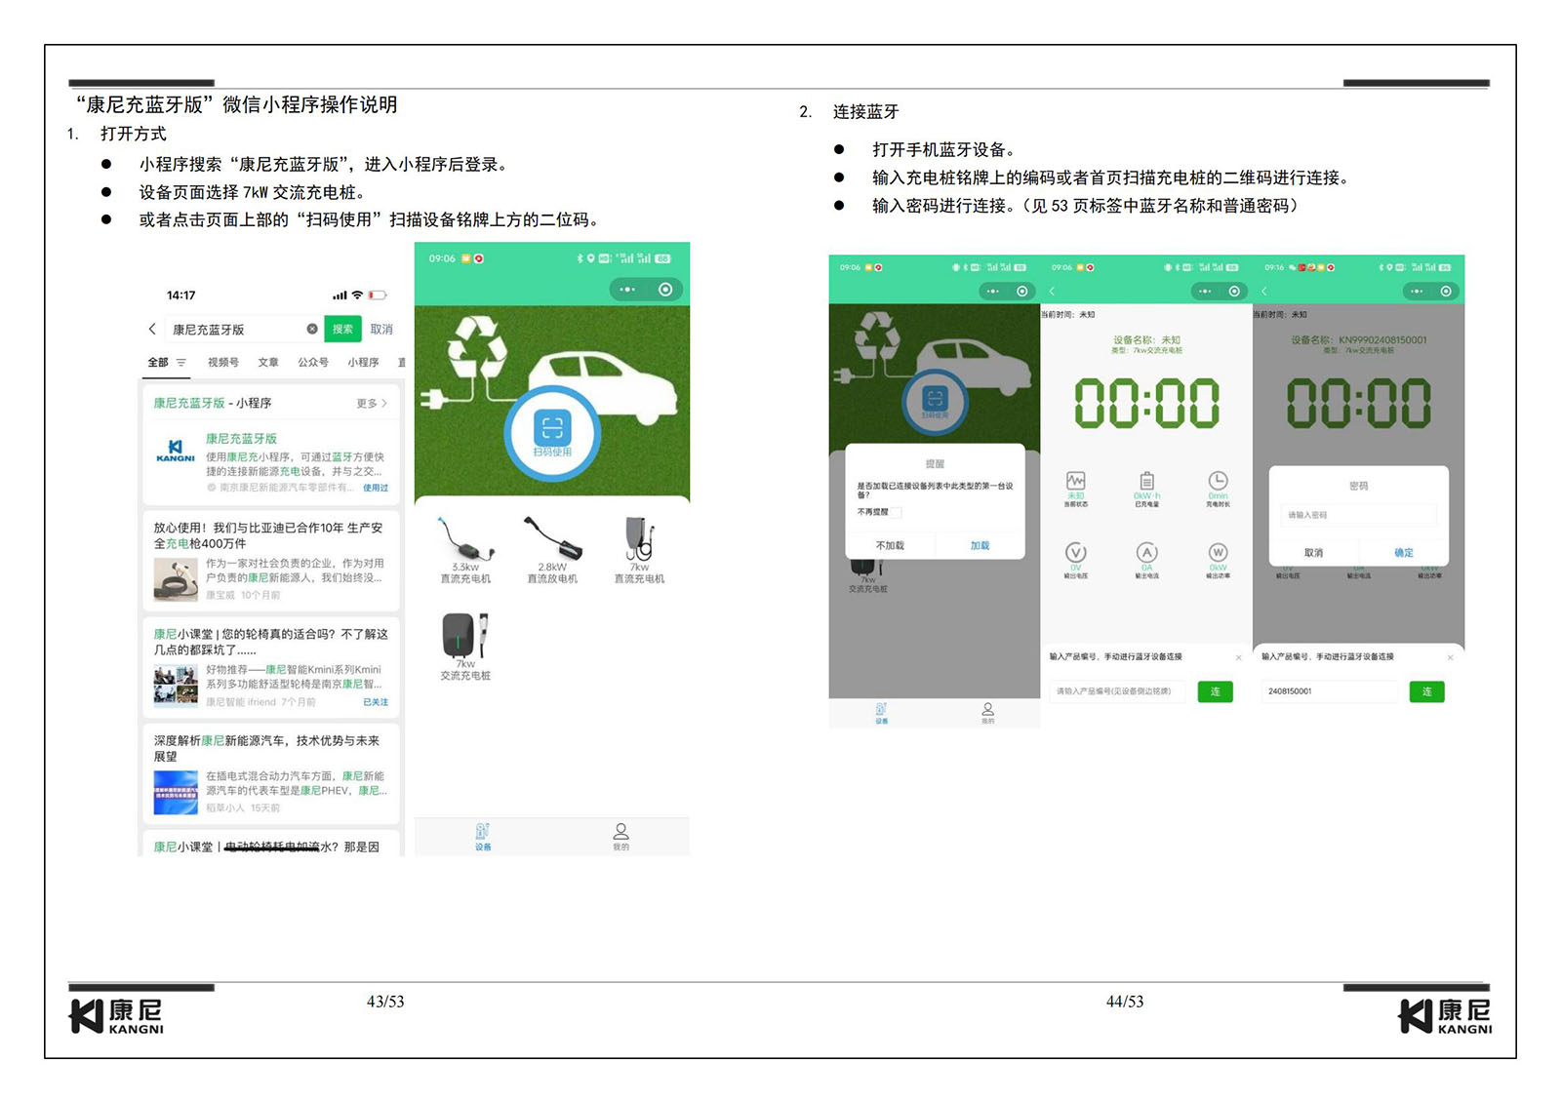Open the three-dot capsule menu on page 43 mini-program
The height and width of the screenshot is (1103, 1561).
click(627, 290)
